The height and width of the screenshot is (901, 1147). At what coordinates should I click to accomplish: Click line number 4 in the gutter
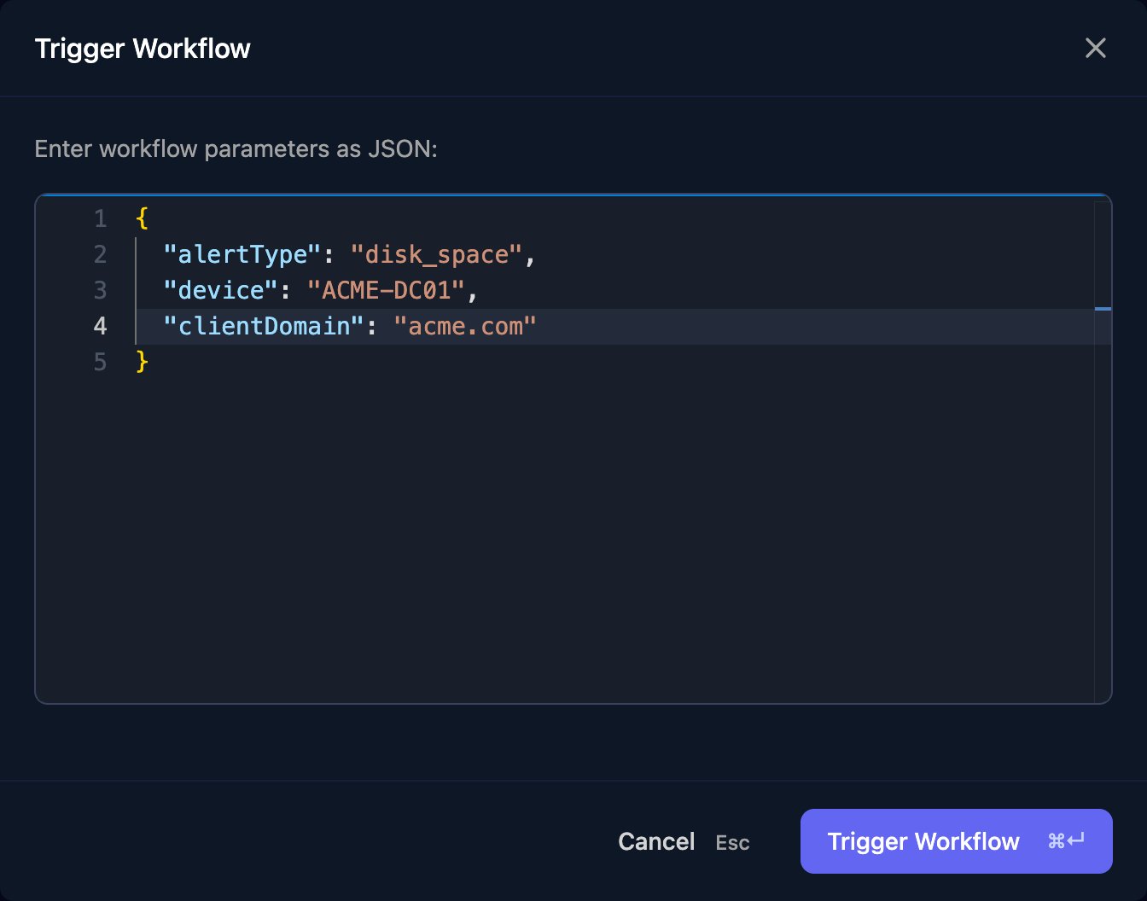tap(100, 326)
